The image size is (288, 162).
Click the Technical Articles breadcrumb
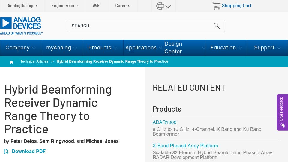[x=34, y=61]
